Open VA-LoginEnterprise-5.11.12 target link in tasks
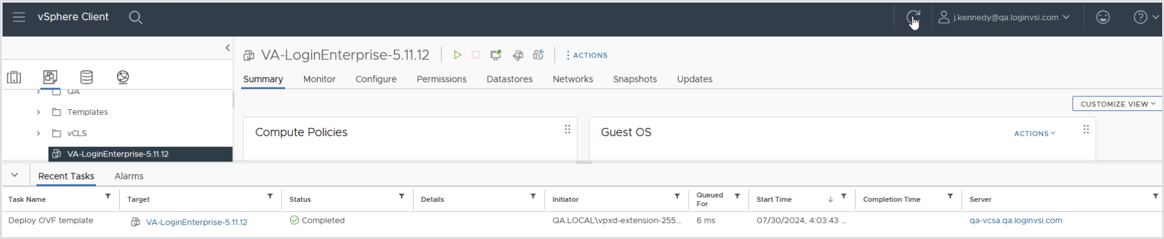 pos(197,222)
